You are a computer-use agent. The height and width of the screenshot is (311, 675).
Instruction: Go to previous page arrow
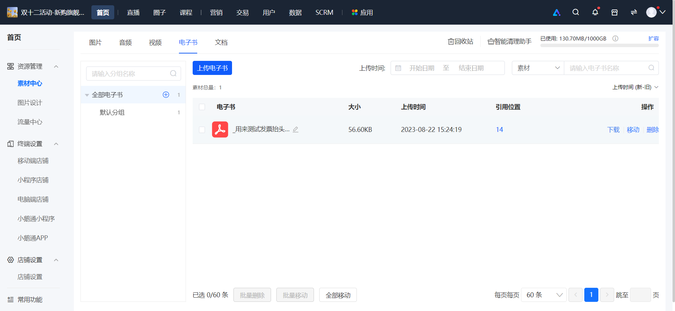point(576,295)
